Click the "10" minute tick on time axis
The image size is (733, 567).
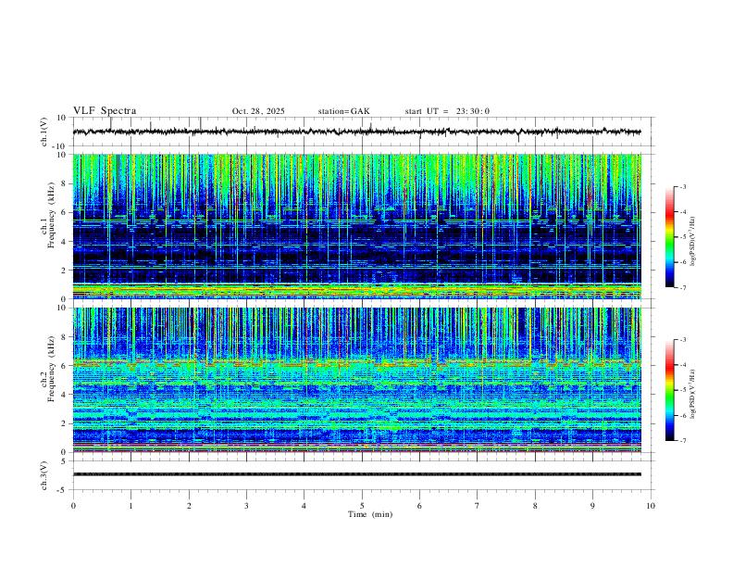[x=651, y=506]
